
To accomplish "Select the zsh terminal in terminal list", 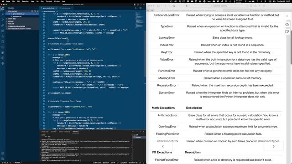I will [139, 135].
